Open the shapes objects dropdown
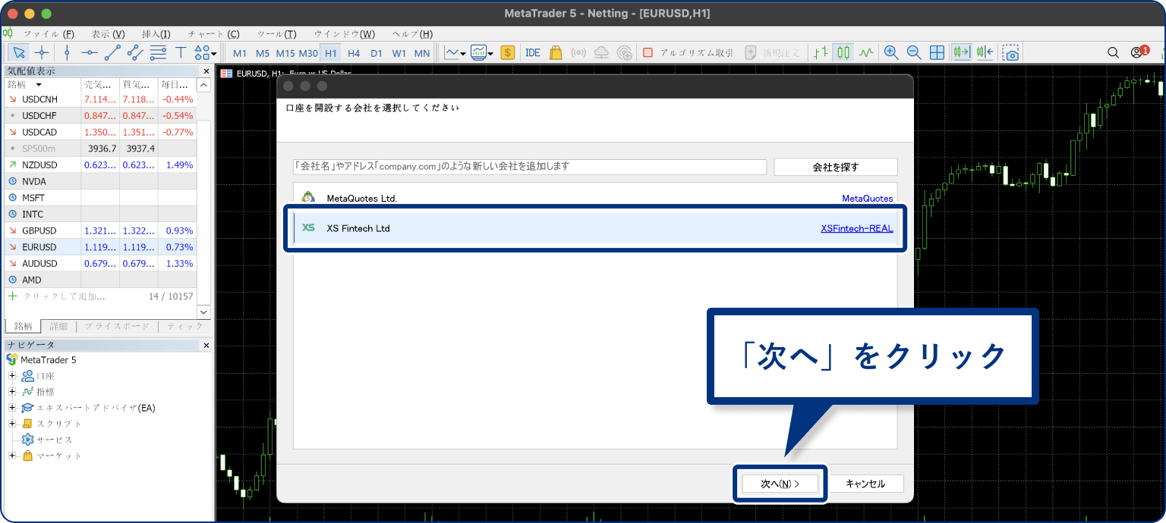Viewport: 1166px width, 523px height. pos(205,52)
